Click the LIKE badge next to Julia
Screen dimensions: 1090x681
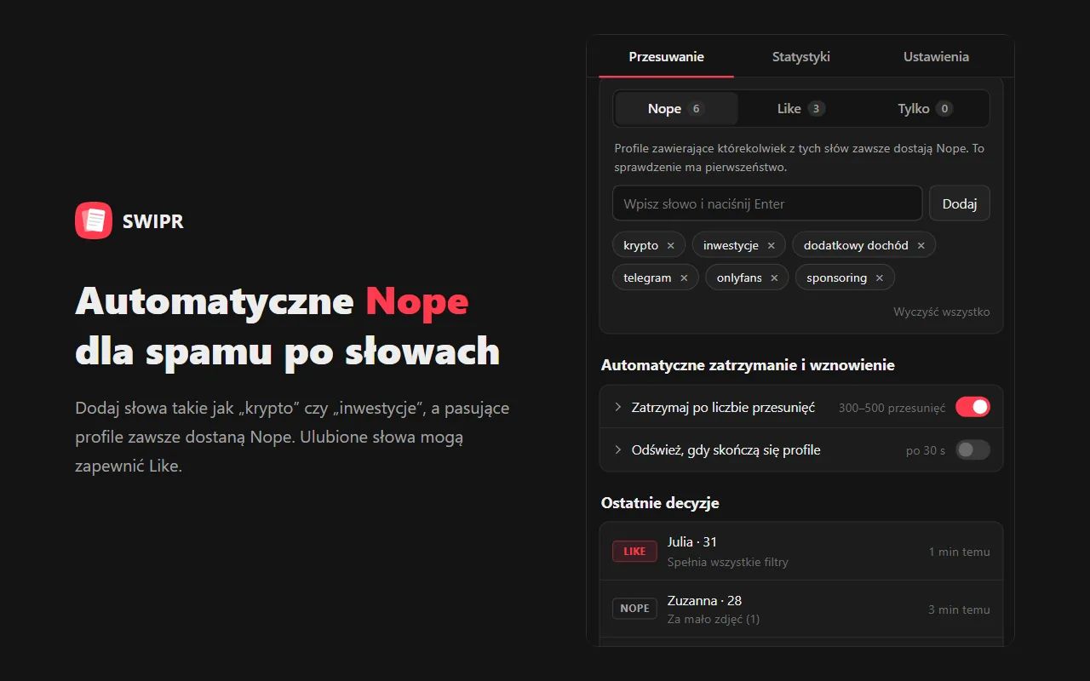click(634, 552)
